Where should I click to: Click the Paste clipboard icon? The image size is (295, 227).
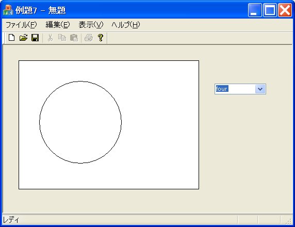(74, 38)
